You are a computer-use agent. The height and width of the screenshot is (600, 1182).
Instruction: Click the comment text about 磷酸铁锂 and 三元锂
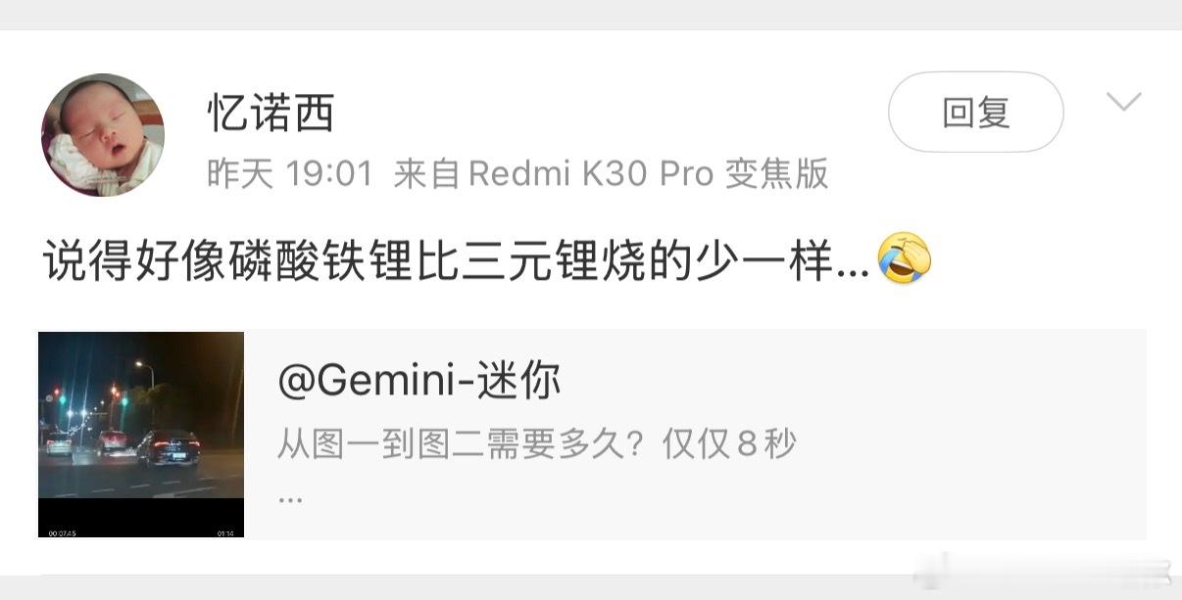[456, 261]
